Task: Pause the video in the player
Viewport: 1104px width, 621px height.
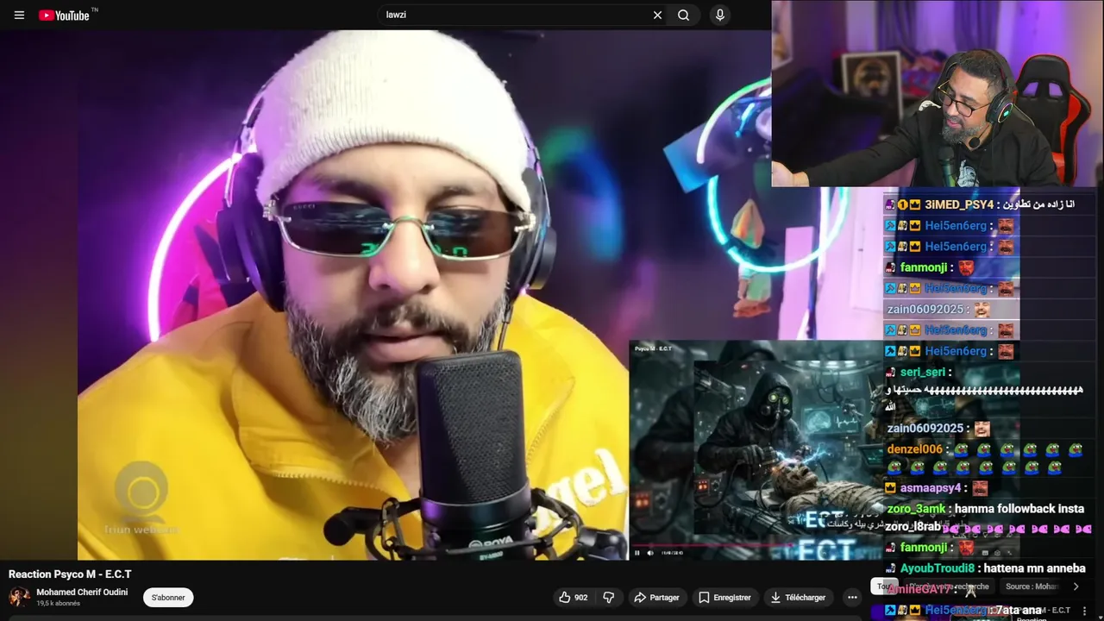Action: tap(637, 553)
